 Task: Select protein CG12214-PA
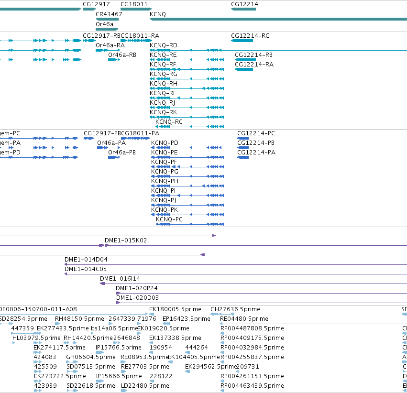[256, 152]
